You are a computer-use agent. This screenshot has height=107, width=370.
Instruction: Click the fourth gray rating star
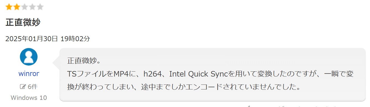click(32, 7)
